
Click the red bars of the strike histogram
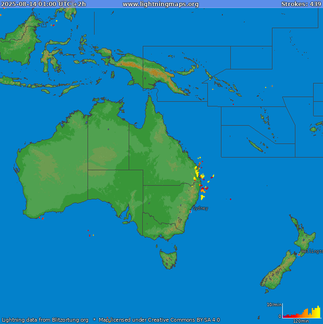point(290,316)
